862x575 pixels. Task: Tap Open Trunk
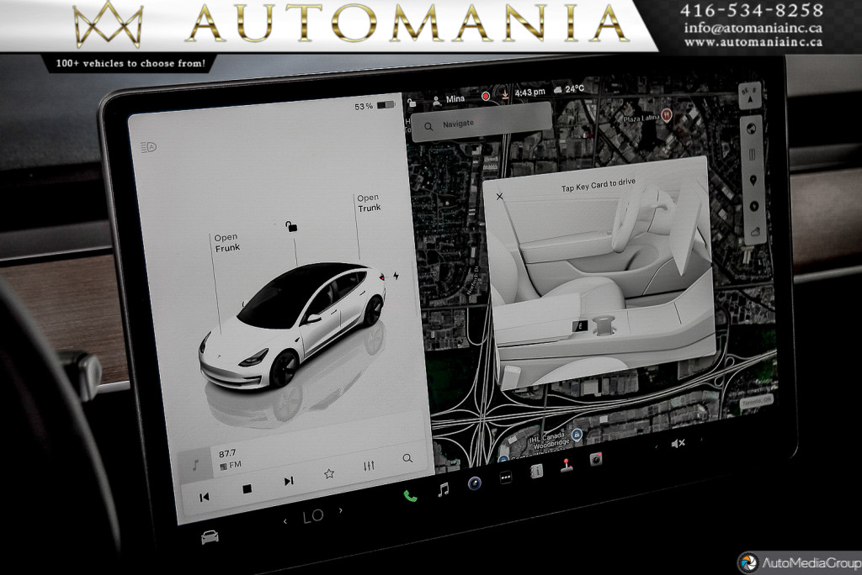tap(368, 203)
